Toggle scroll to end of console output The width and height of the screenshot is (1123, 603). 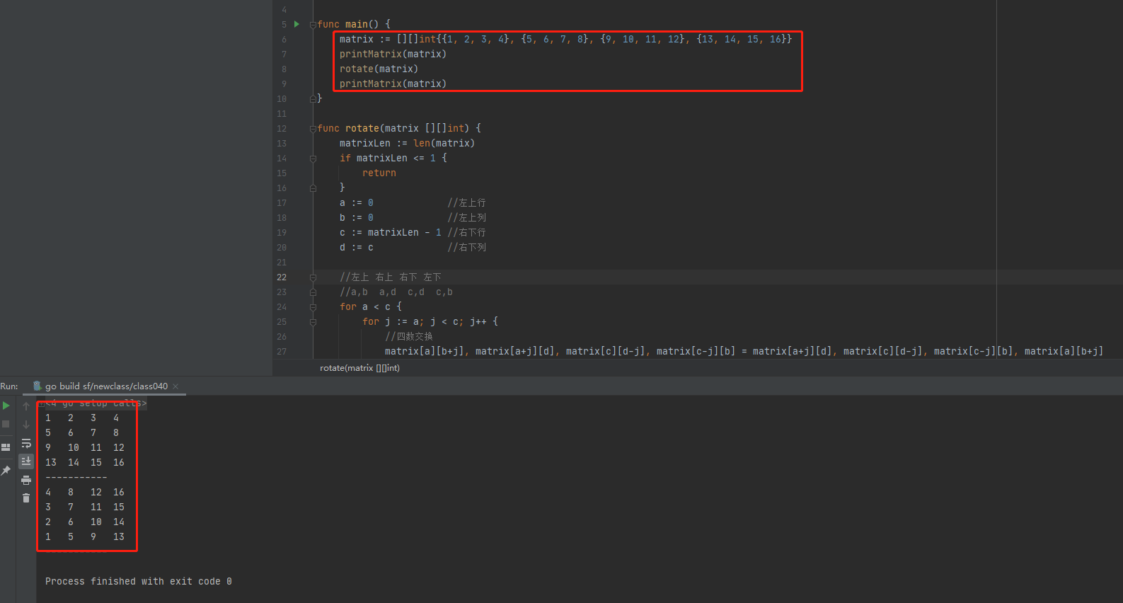click(x=26, y=461)
